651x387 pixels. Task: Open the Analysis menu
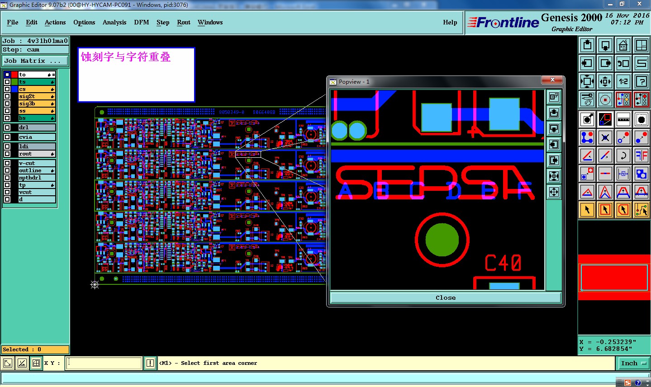(114, 22)
